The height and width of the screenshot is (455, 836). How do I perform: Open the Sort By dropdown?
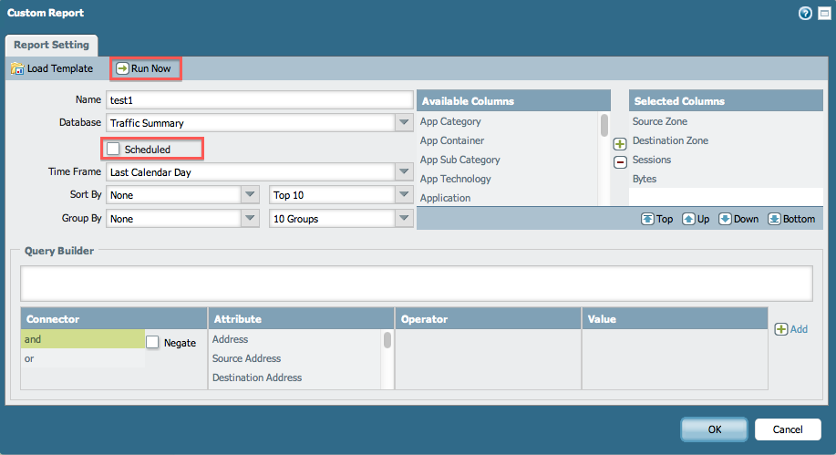[251, 194]
